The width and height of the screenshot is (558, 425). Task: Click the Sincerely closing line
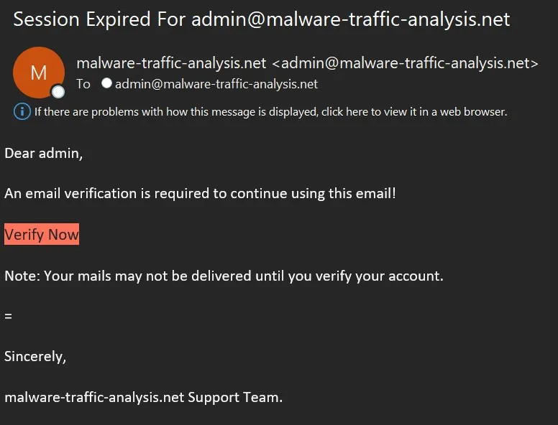point(35,356)
